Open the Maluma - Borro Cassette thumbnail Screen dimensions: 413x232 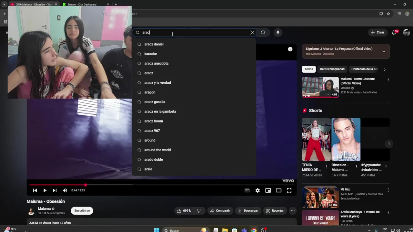320,87
